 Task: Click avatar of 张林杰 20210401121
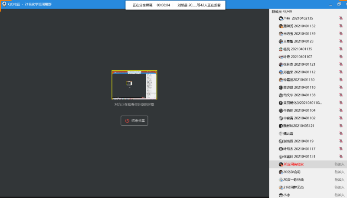pyautogui.click(x=281, y=65)
